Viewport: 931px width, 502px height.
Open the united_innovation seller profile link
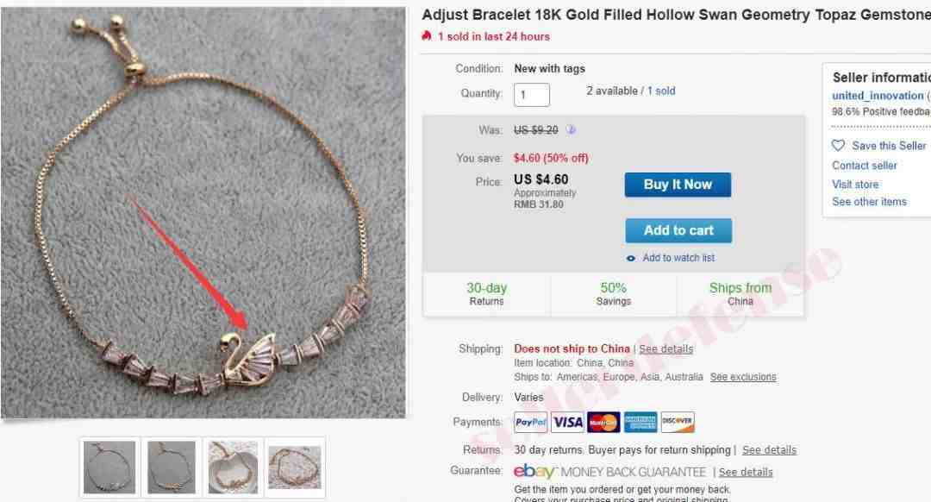pos(878,96)
